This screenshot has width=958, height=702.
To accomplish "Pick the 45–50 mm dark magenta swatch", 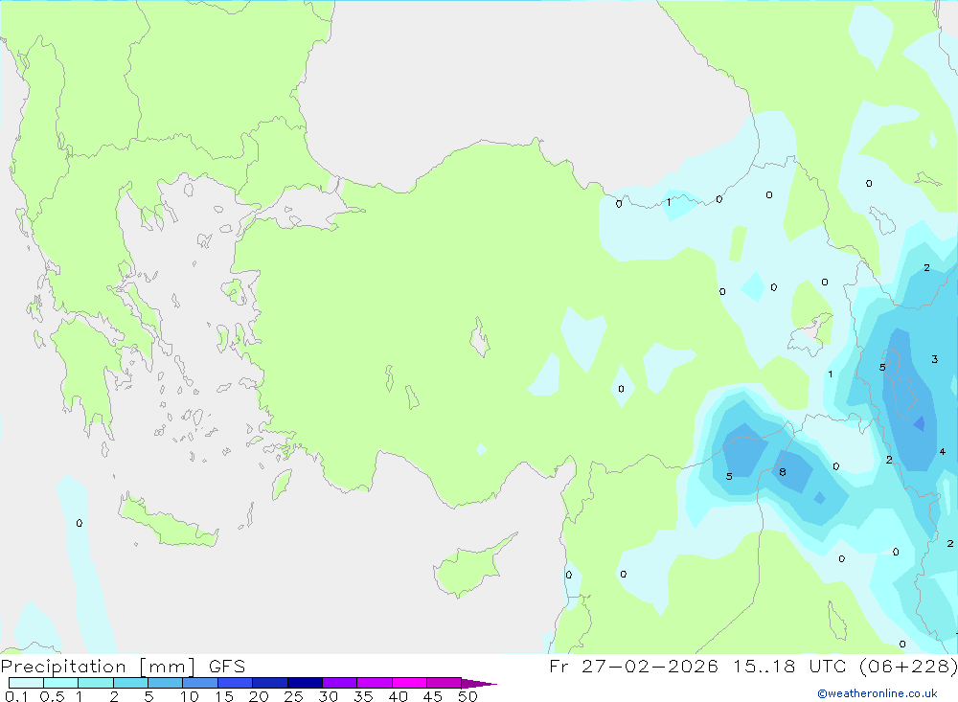I will tap(445, 683).
